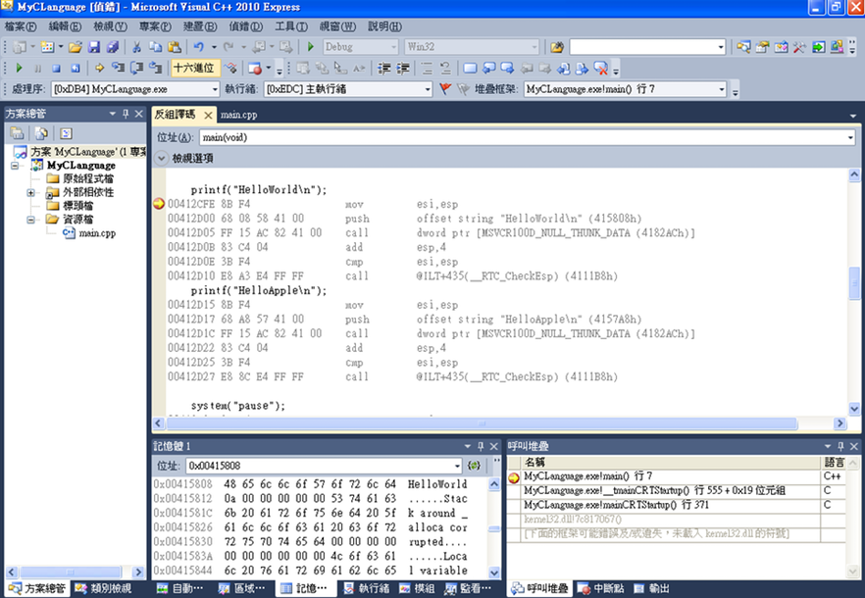
Task: Click the Find in Files icon
Action: click(557, 47)
